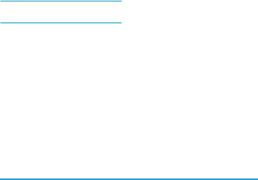This screenshot has width=258, height=180.
Task: Click the empty area between the blue lines
Action: pos(61,12)
